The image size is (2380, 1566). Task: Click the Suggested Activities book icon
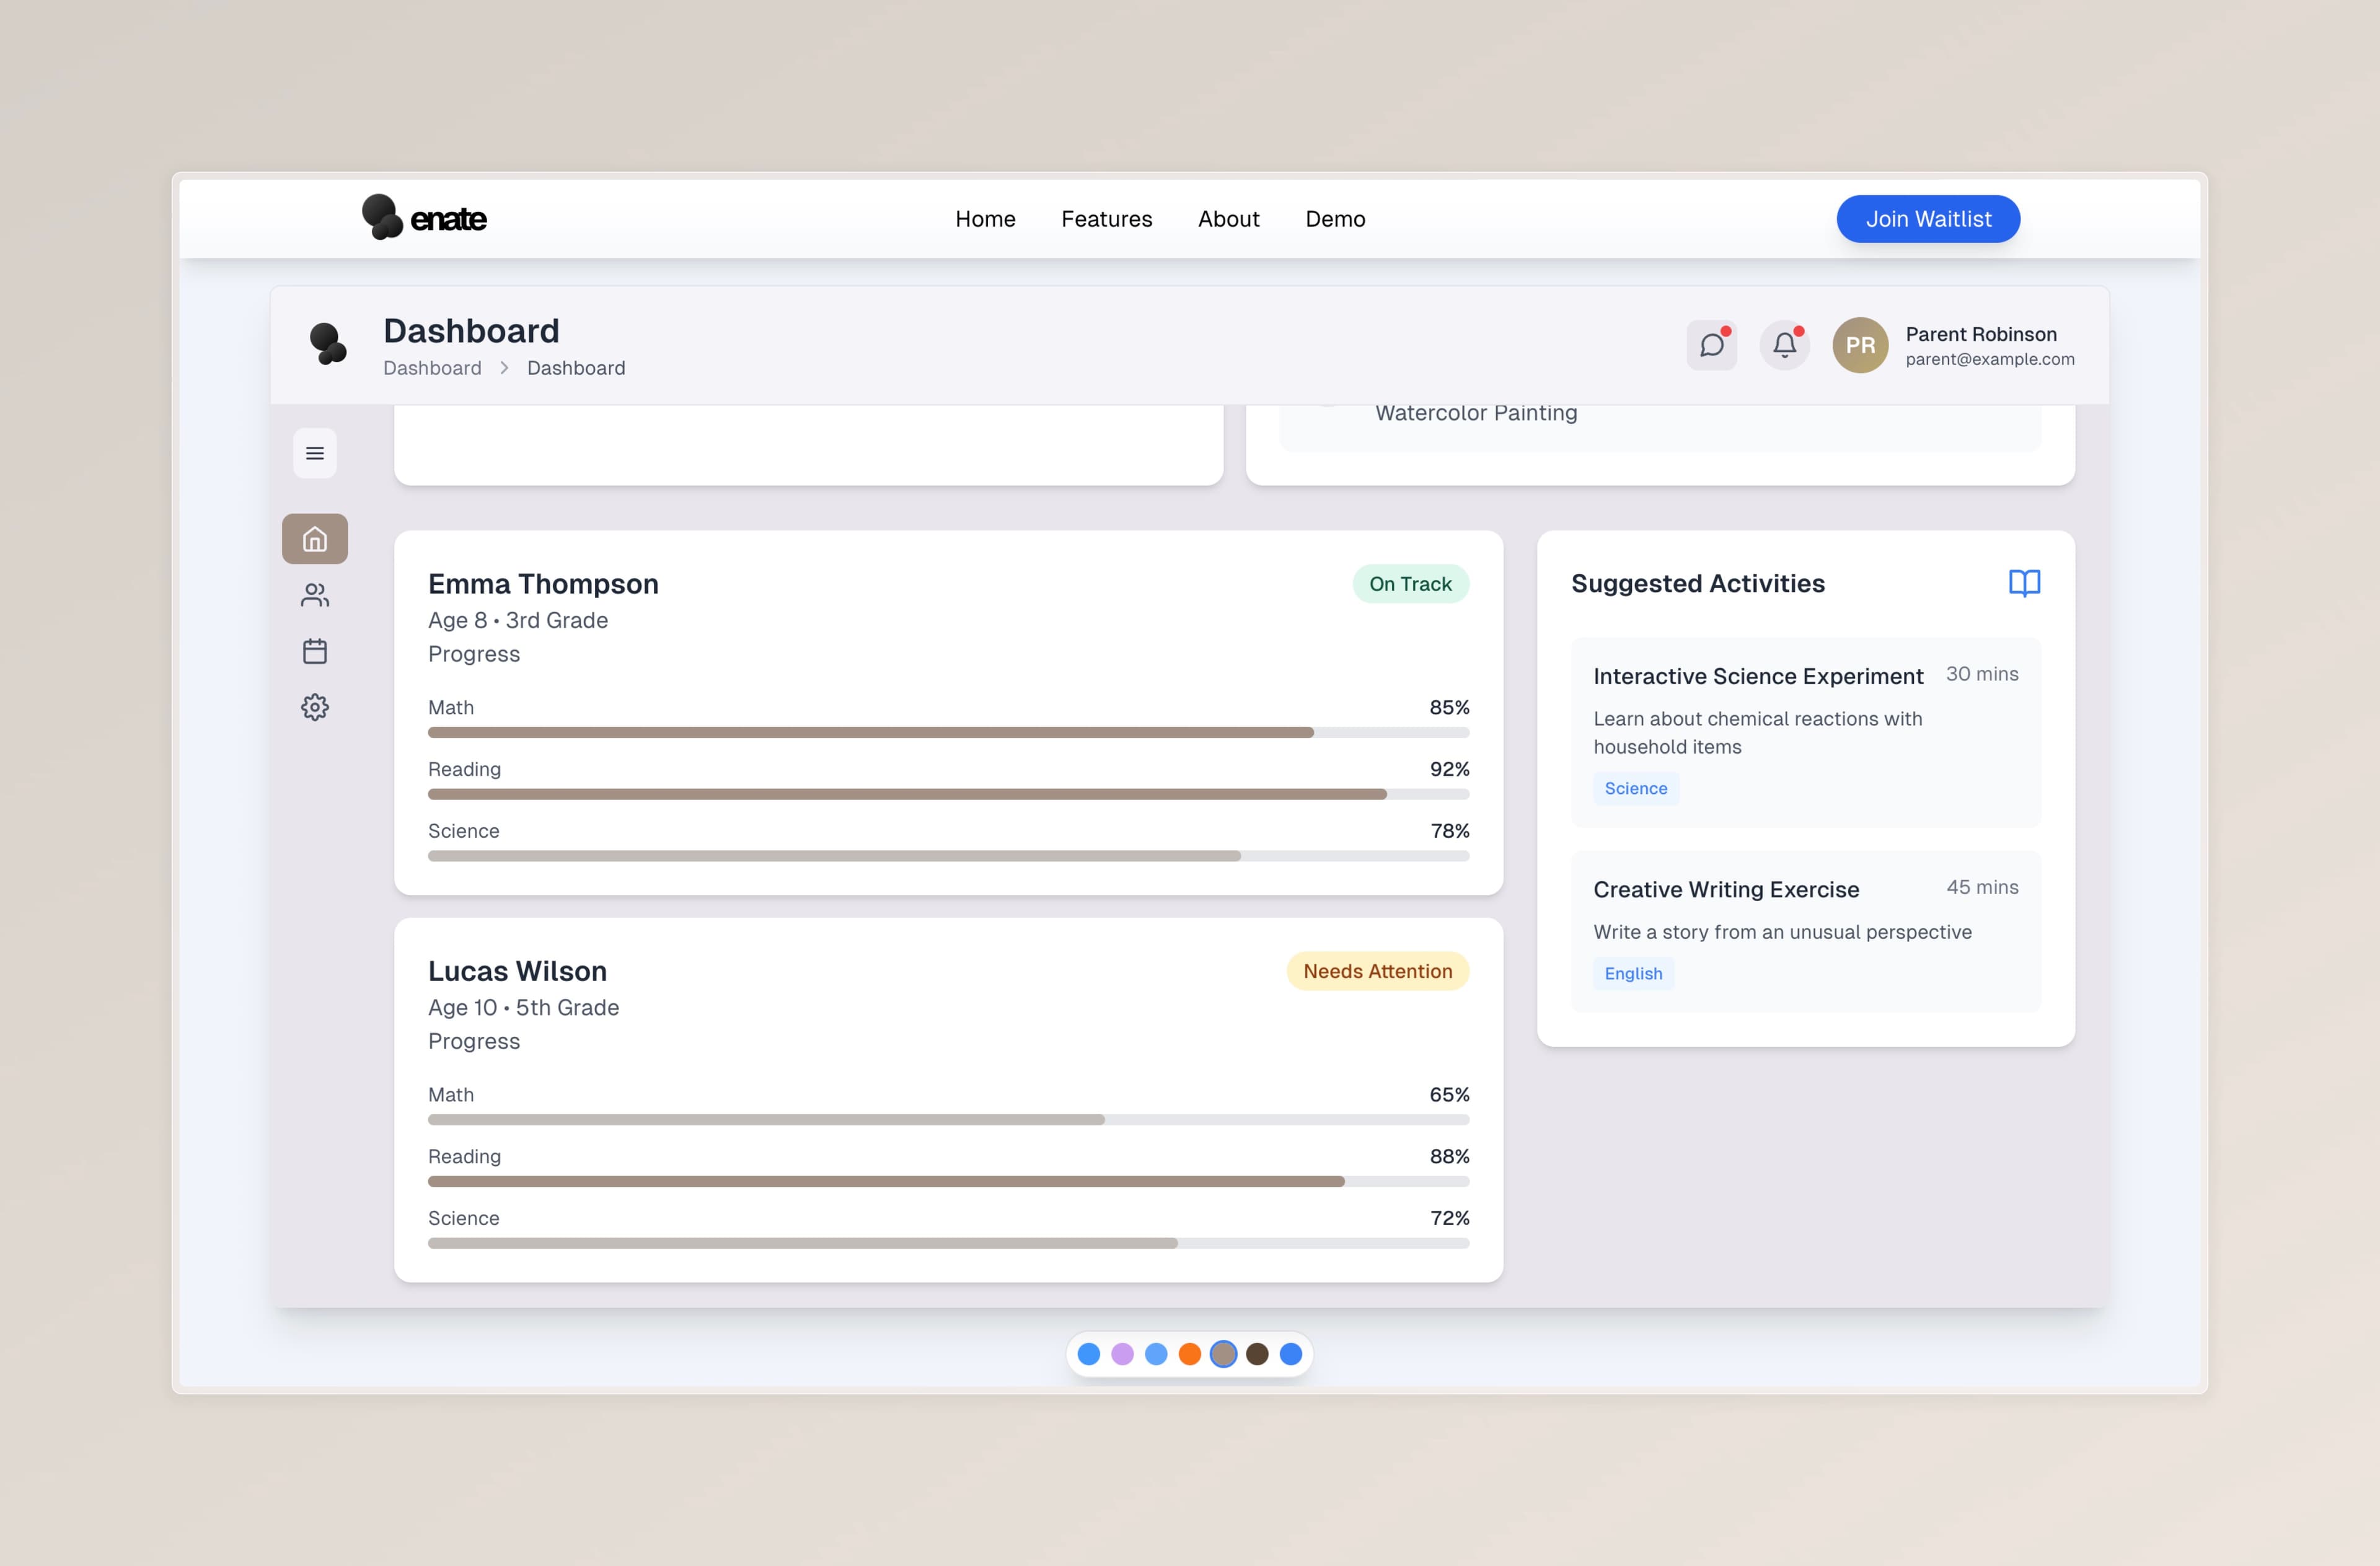tap(2025, 583)
